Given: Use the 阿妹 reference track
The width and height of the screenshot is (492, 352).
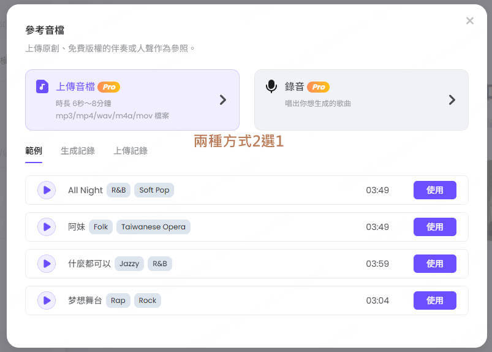Looking at the screenshot, I should pos(434,227).
